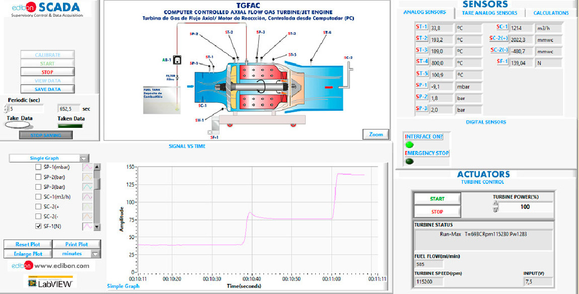Click the EMERGENCY STOP indicator LED
The height and width of the screenshot is (294, 579).
(x=409, y=162)
